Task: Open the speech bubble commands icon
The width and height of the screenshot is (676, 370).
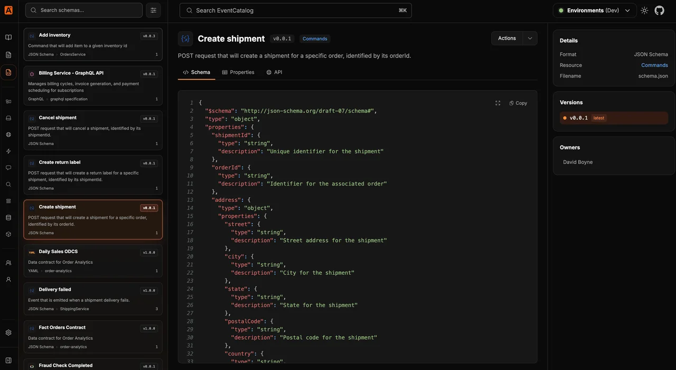Action: pos(8,168)
